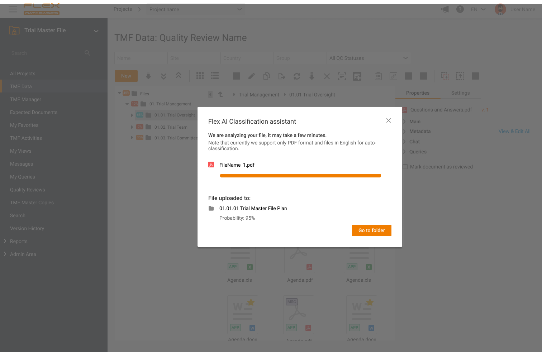Click the Go to folder button
542x352 pixels.
click(x=371, y=230)
